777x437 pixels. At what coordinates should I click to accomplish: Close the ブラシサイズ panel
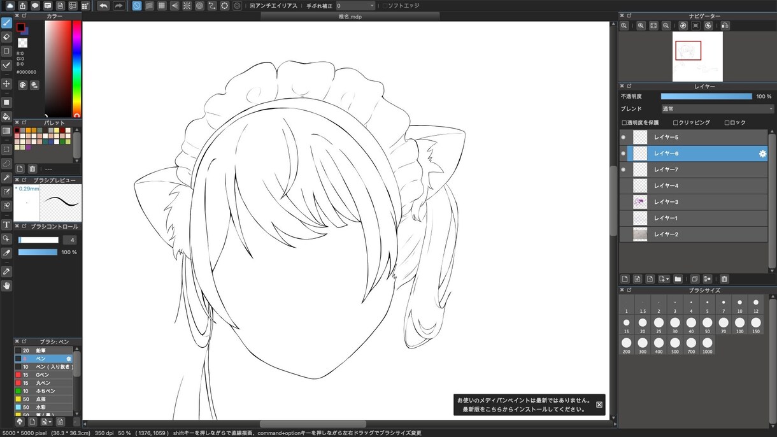pyautogui.click(x=621, y=290)
